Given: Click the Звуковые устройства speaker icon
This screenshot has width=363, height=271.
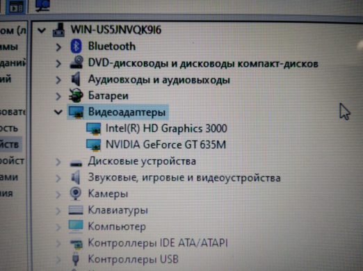Looking at the screenshot, I should pyautogui.click(x=76, y=178).
